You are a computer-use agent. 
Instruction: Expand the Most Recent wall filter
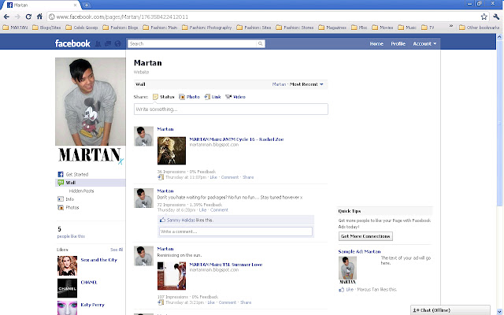click(306, 84)
